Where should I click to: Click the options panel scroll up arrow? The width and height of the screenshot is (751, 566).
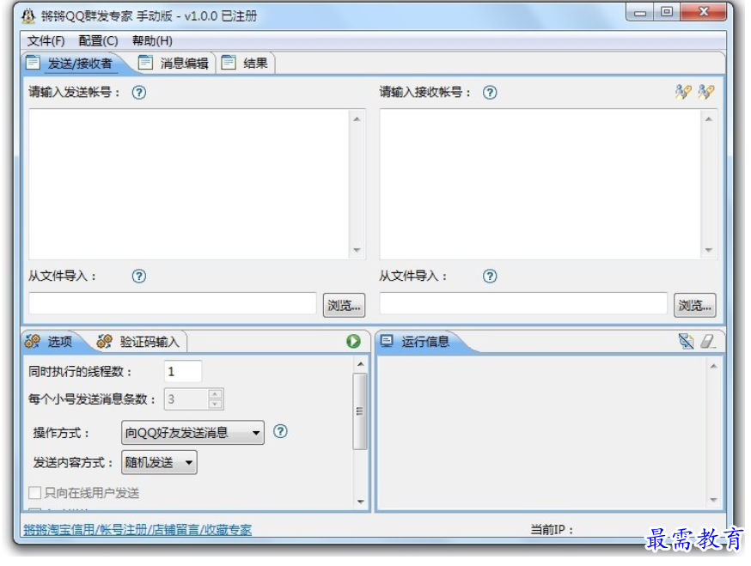(x=361, y=364)
